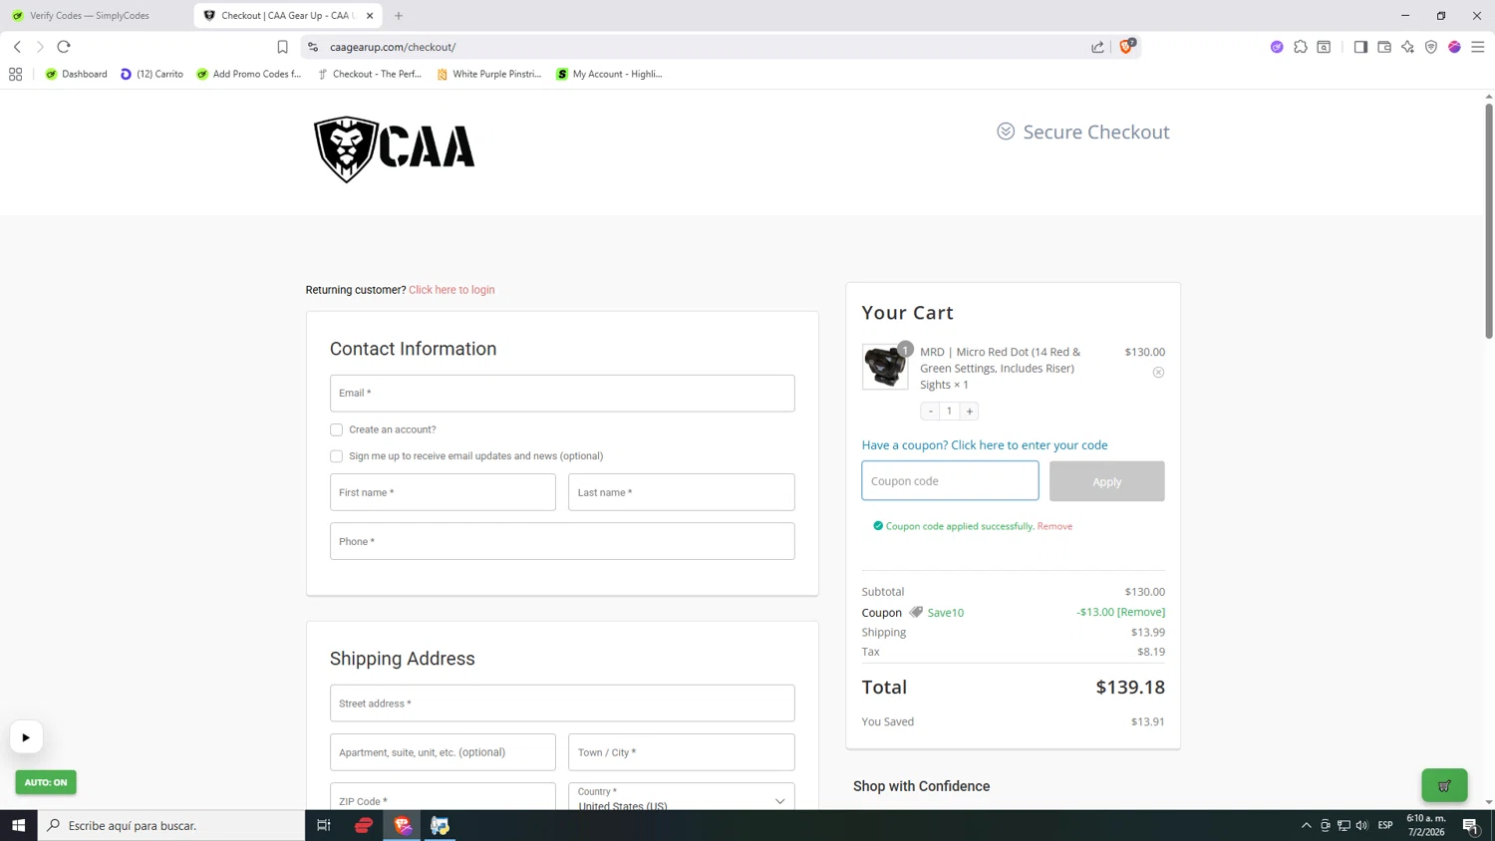Open Windows Task View on the taskbar
Screen dimensions: 1495x841
tap(324, 825)
